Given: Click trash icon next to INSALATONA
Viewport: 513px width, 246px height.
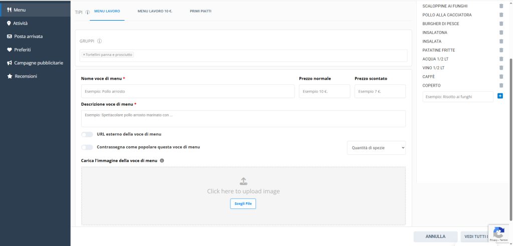Looking at the screenshot, I should pos(501,33).
